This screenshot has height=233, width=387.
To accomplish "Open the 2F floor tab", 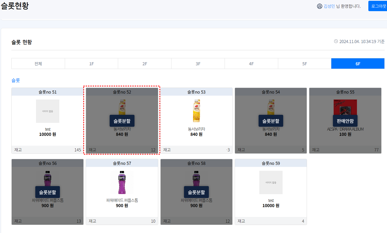I will (145, 63).
